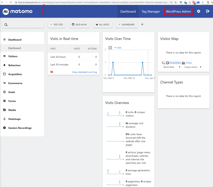213x187 pixels.
Task: Click the Behaviour bell icon
Action: point(5,65)
